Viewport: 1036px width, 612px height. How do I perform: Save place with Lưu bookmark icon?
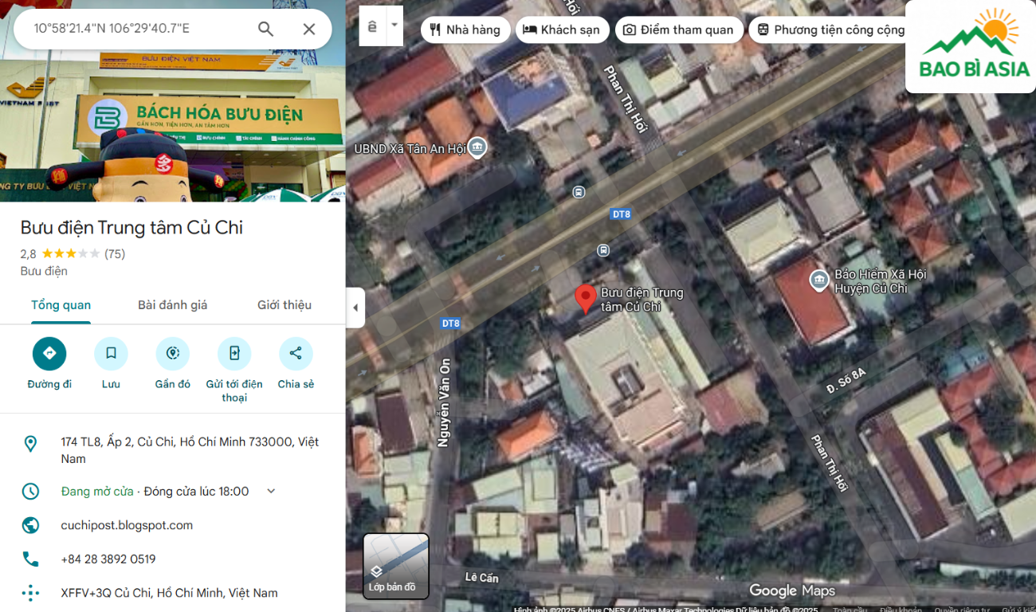pyautogui.click(x=111, y=354)
